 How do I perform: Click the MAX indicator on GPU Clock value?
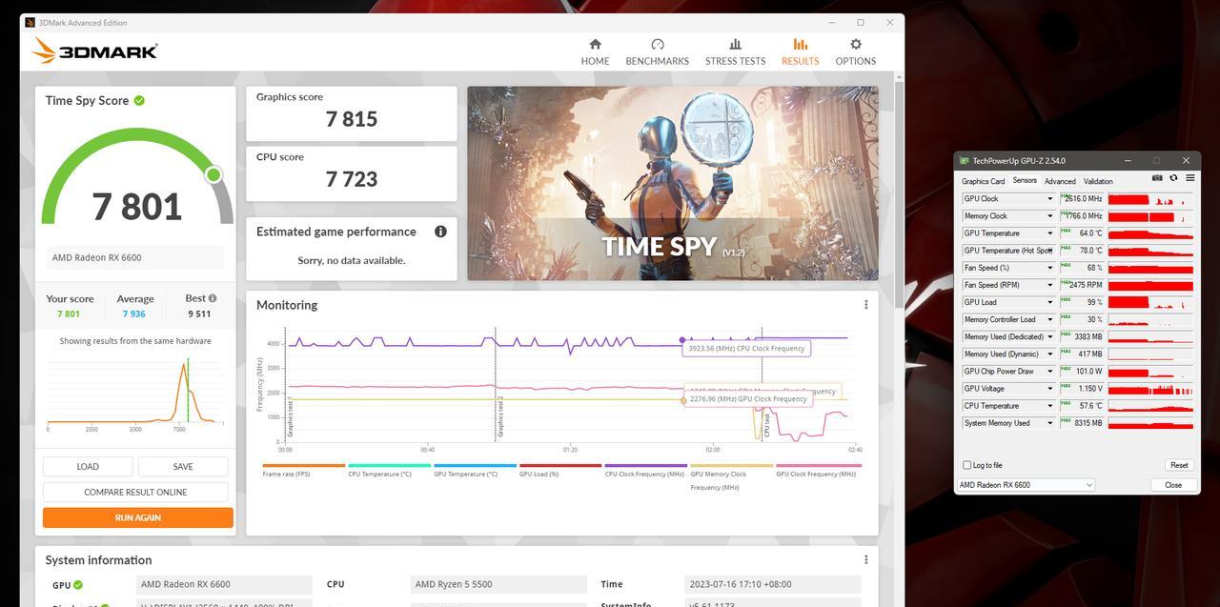pyautogui.click(x=1065, y=195)
